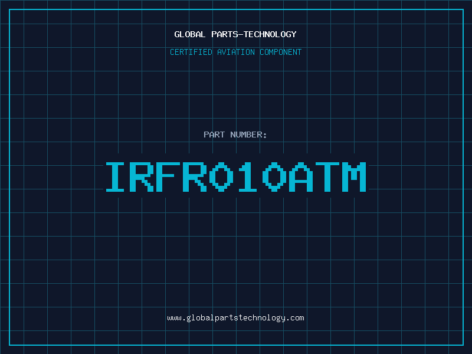Open the www.globalpartstechnology.com link
This screenshot has height=354, width=472.
pos(235,318)
